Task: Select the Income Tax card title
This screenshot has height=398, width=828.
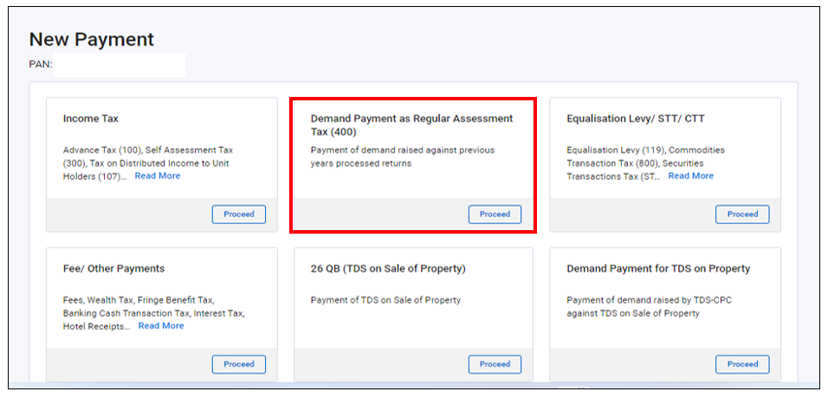Action: coord(91,119)
